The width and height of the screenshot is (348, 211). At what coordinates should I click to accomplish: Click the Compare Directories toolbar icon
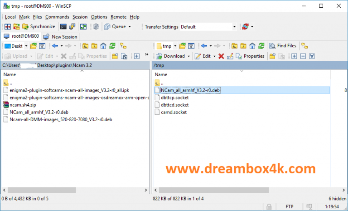click(x=8, y=27)
